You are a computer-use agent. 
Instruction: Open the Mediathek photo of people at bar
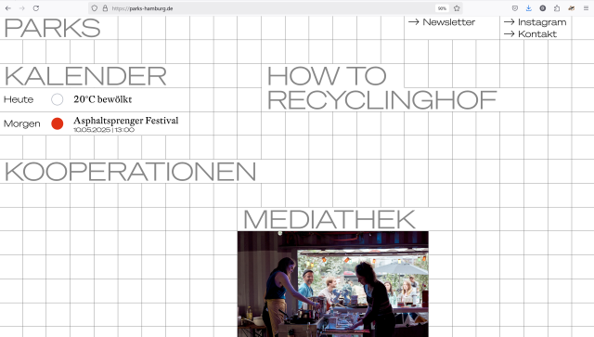point(333,284)
